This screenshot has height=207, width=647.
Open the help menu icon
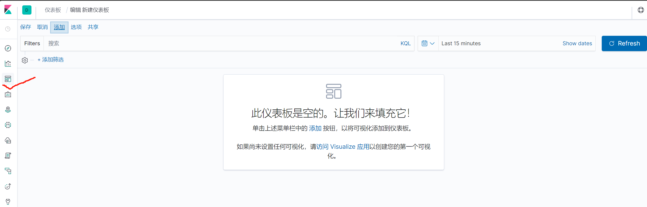(641, 10)
